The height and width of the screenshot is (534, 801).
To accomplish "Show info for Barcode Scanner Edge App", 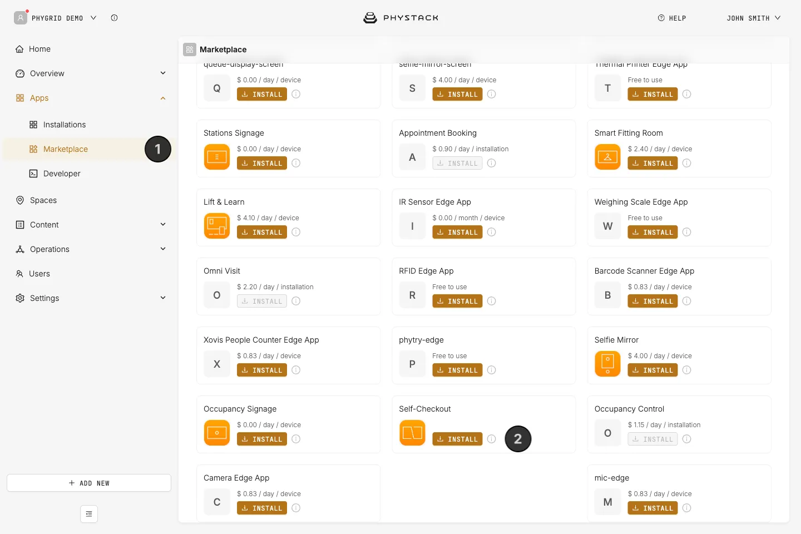I will click(x=687, y=301).
